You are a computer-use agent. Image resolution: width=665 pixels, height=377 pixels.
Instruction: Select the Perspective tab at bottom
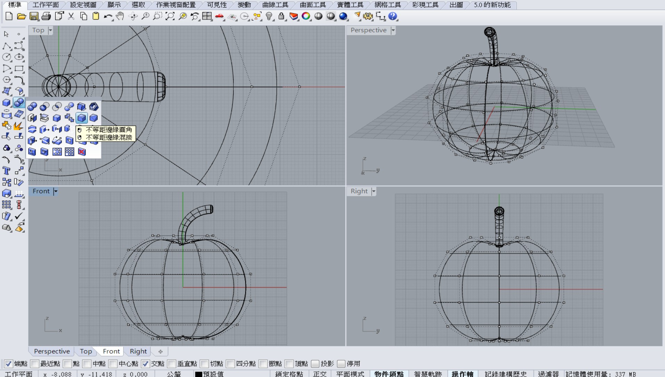click(52, 351)
